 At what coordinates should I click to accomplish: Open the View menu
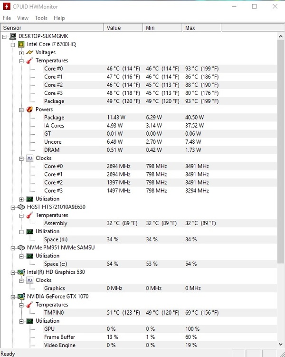[23, 18]
